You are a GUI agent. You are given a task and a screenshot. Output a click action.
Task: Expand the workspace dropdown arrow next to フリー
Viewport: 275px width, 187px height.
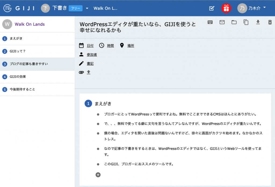87,8
